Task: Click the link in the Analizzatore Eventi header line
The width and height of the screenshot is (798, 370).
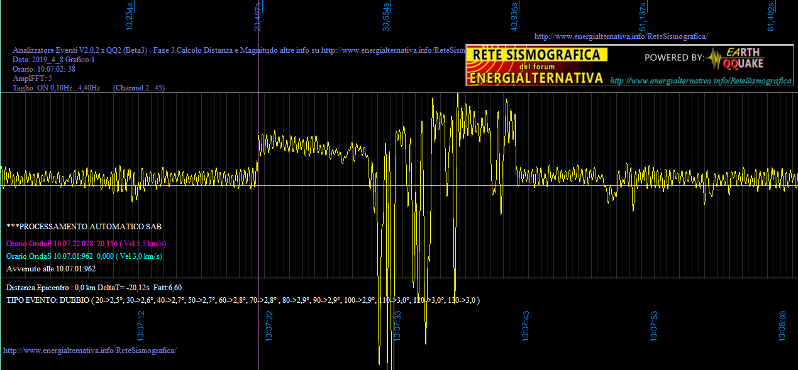Action: (393, 50)
